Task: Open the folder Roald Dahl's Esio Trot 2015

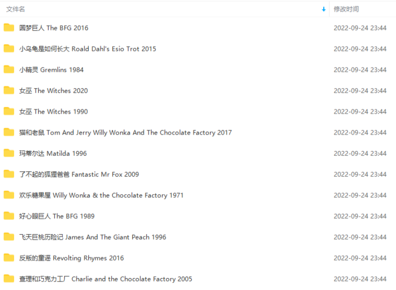Action: 88,49
